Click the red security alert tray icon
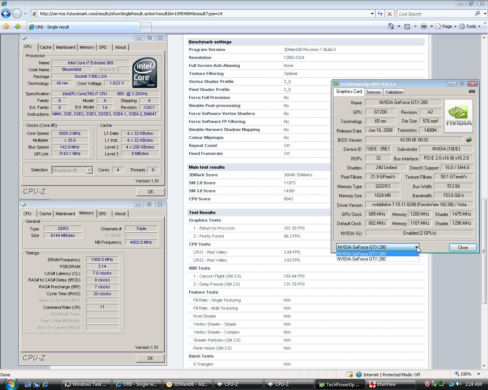Image resolution: width=488 pixels, height=390 pixels. (x=427, y=384)
